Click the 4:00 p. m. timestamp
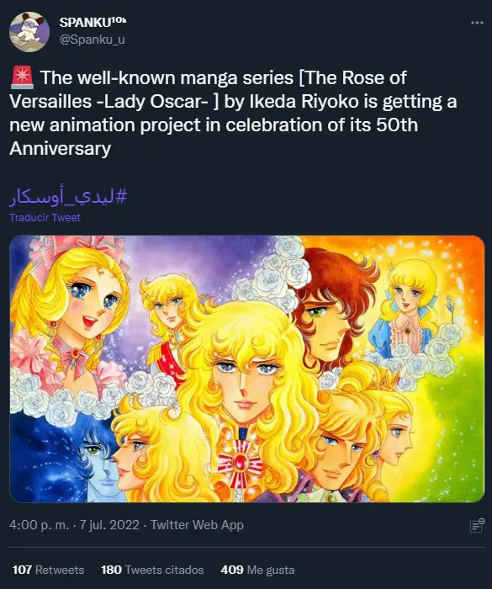Image resolution: width=492 pixels, height=589 pixels. click(x=39, y=525)
